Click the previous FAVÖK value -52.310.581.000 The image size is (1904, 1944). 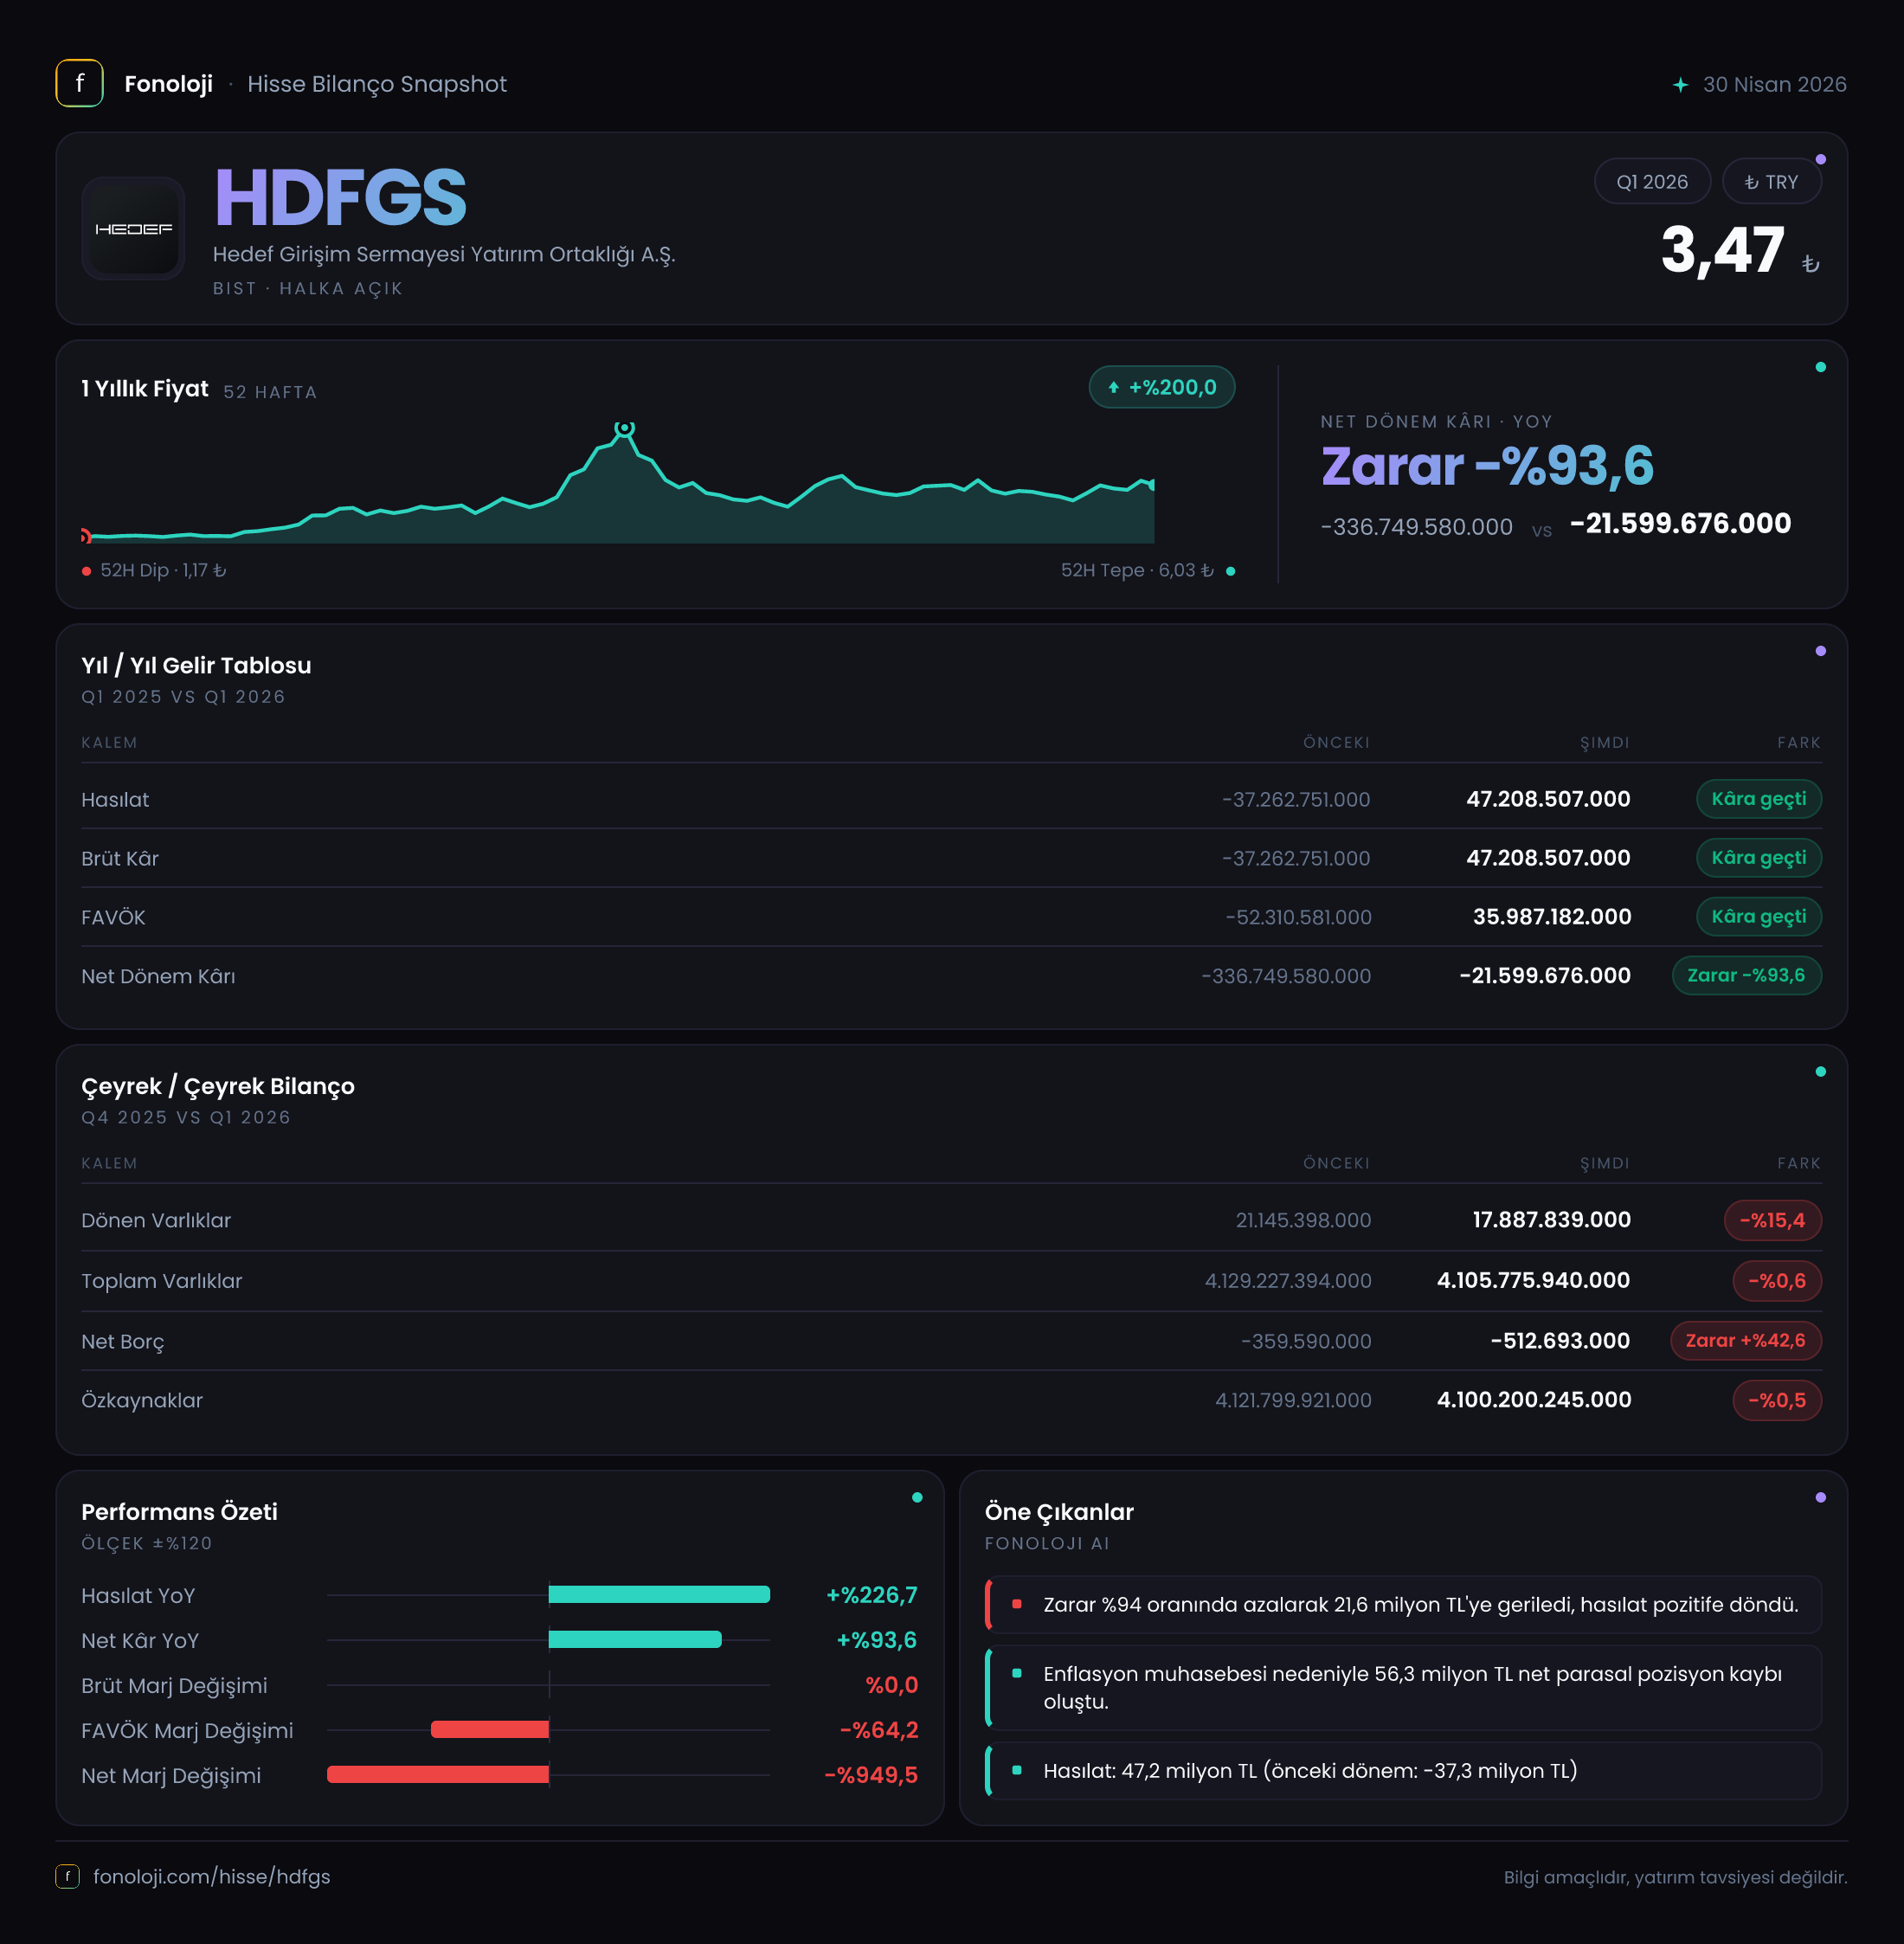[x=1299, y=917]
